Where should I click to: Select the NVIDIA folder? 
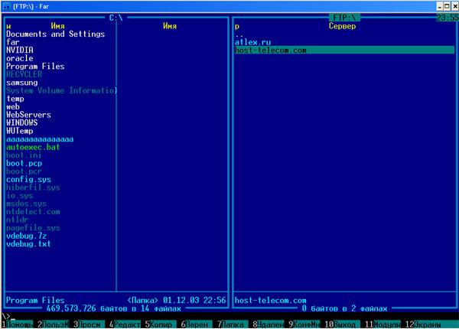click(20, 50)
